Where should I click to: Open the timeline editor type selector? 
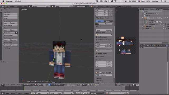(x=3, y=93)
